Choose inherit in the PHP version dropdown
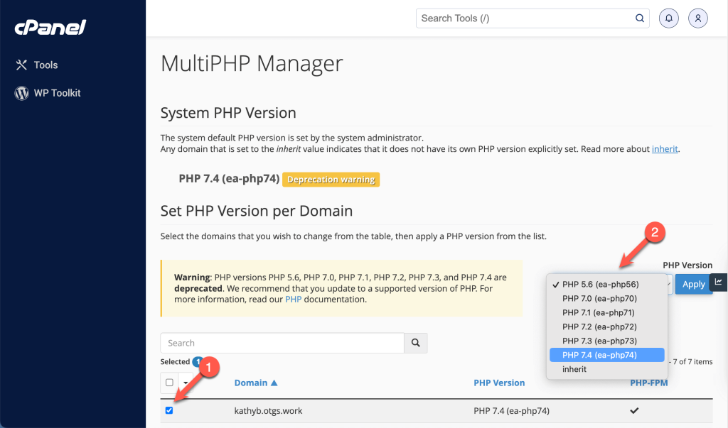 point(574,369)
